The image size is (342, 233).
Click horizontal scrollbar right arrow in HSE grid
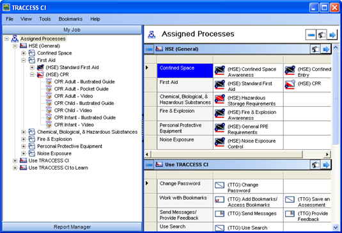[x=327, y=154]
